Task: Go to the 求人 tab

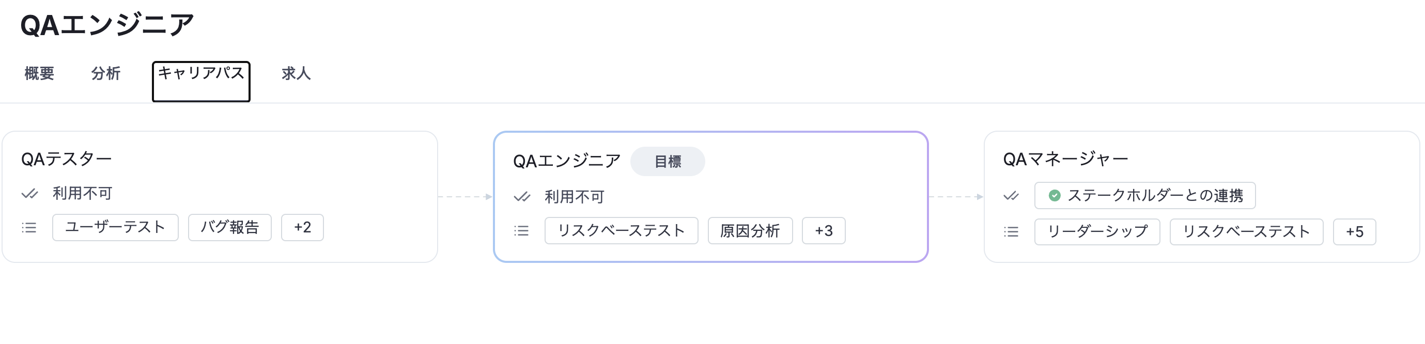Action: click(296, 73)
